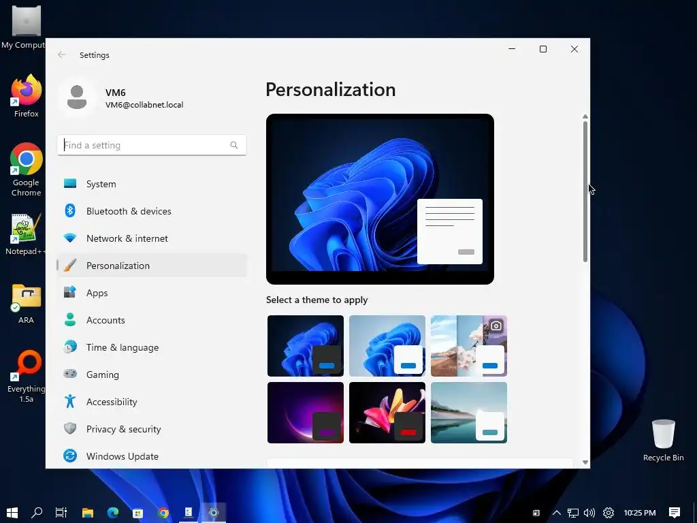Click the Windows Update refresh icon
Viewport: 697px width, 523px height.
click(x=70, y=456)
